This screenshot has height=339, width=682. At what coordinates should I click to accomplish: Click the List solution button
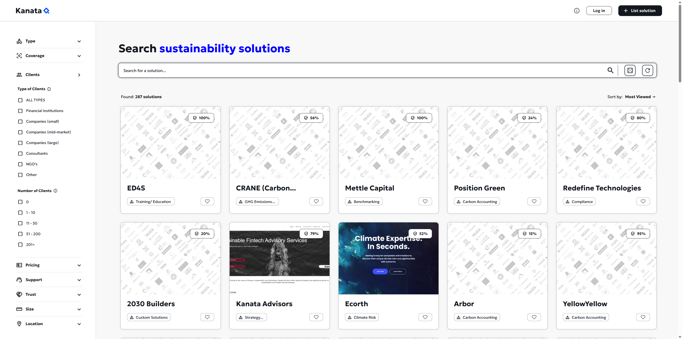(x=640, y=11)
